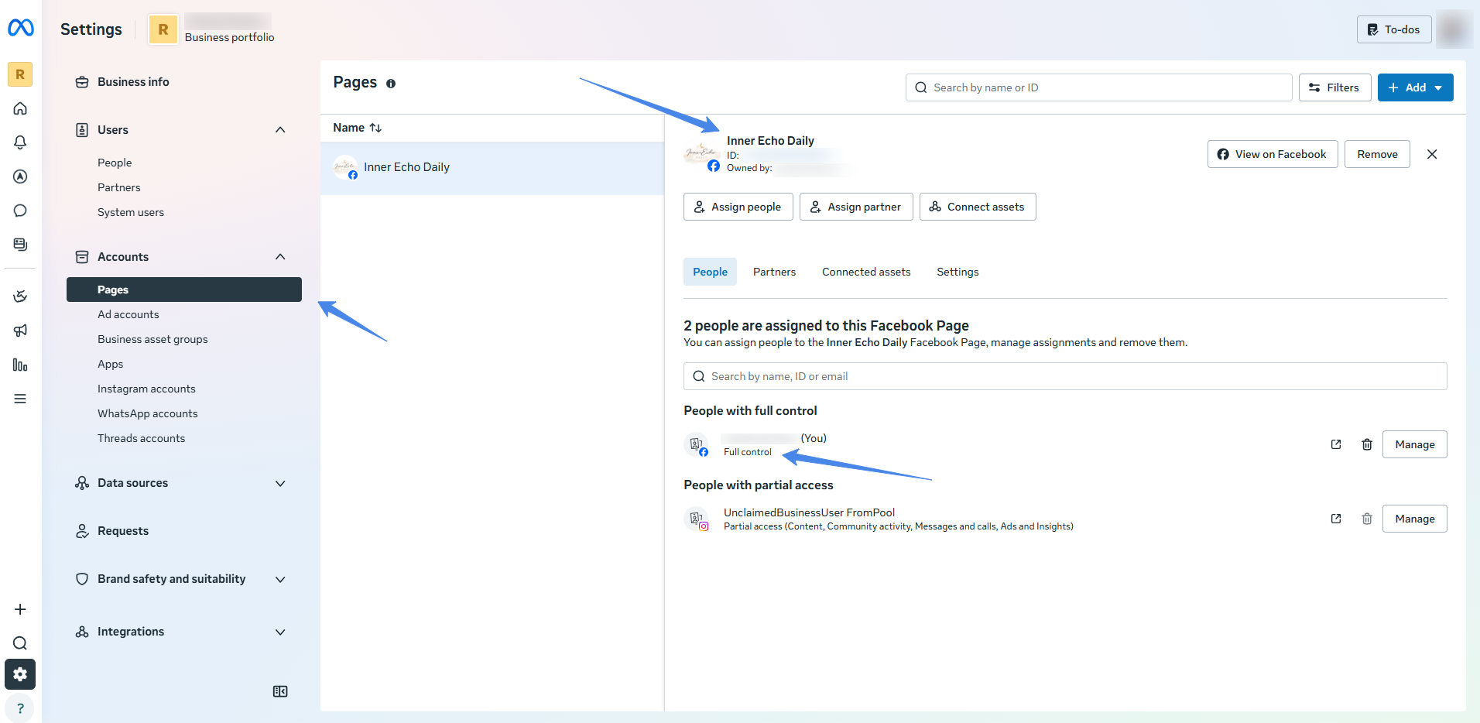The height and width of the screenshot is (723, 1480).
Task: Sort pages by Name column arrows
Action: pyautogui.click(x=375, y=128)
